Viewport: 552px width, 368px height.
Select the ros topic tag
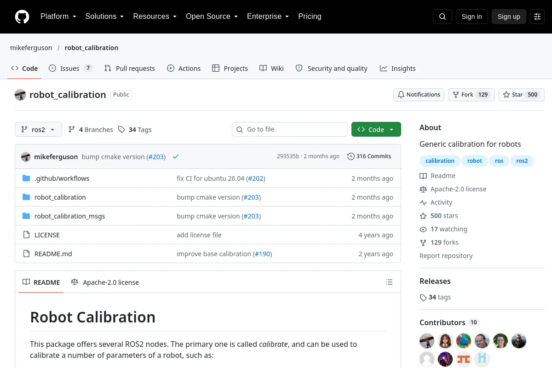(x=499, y=161)
